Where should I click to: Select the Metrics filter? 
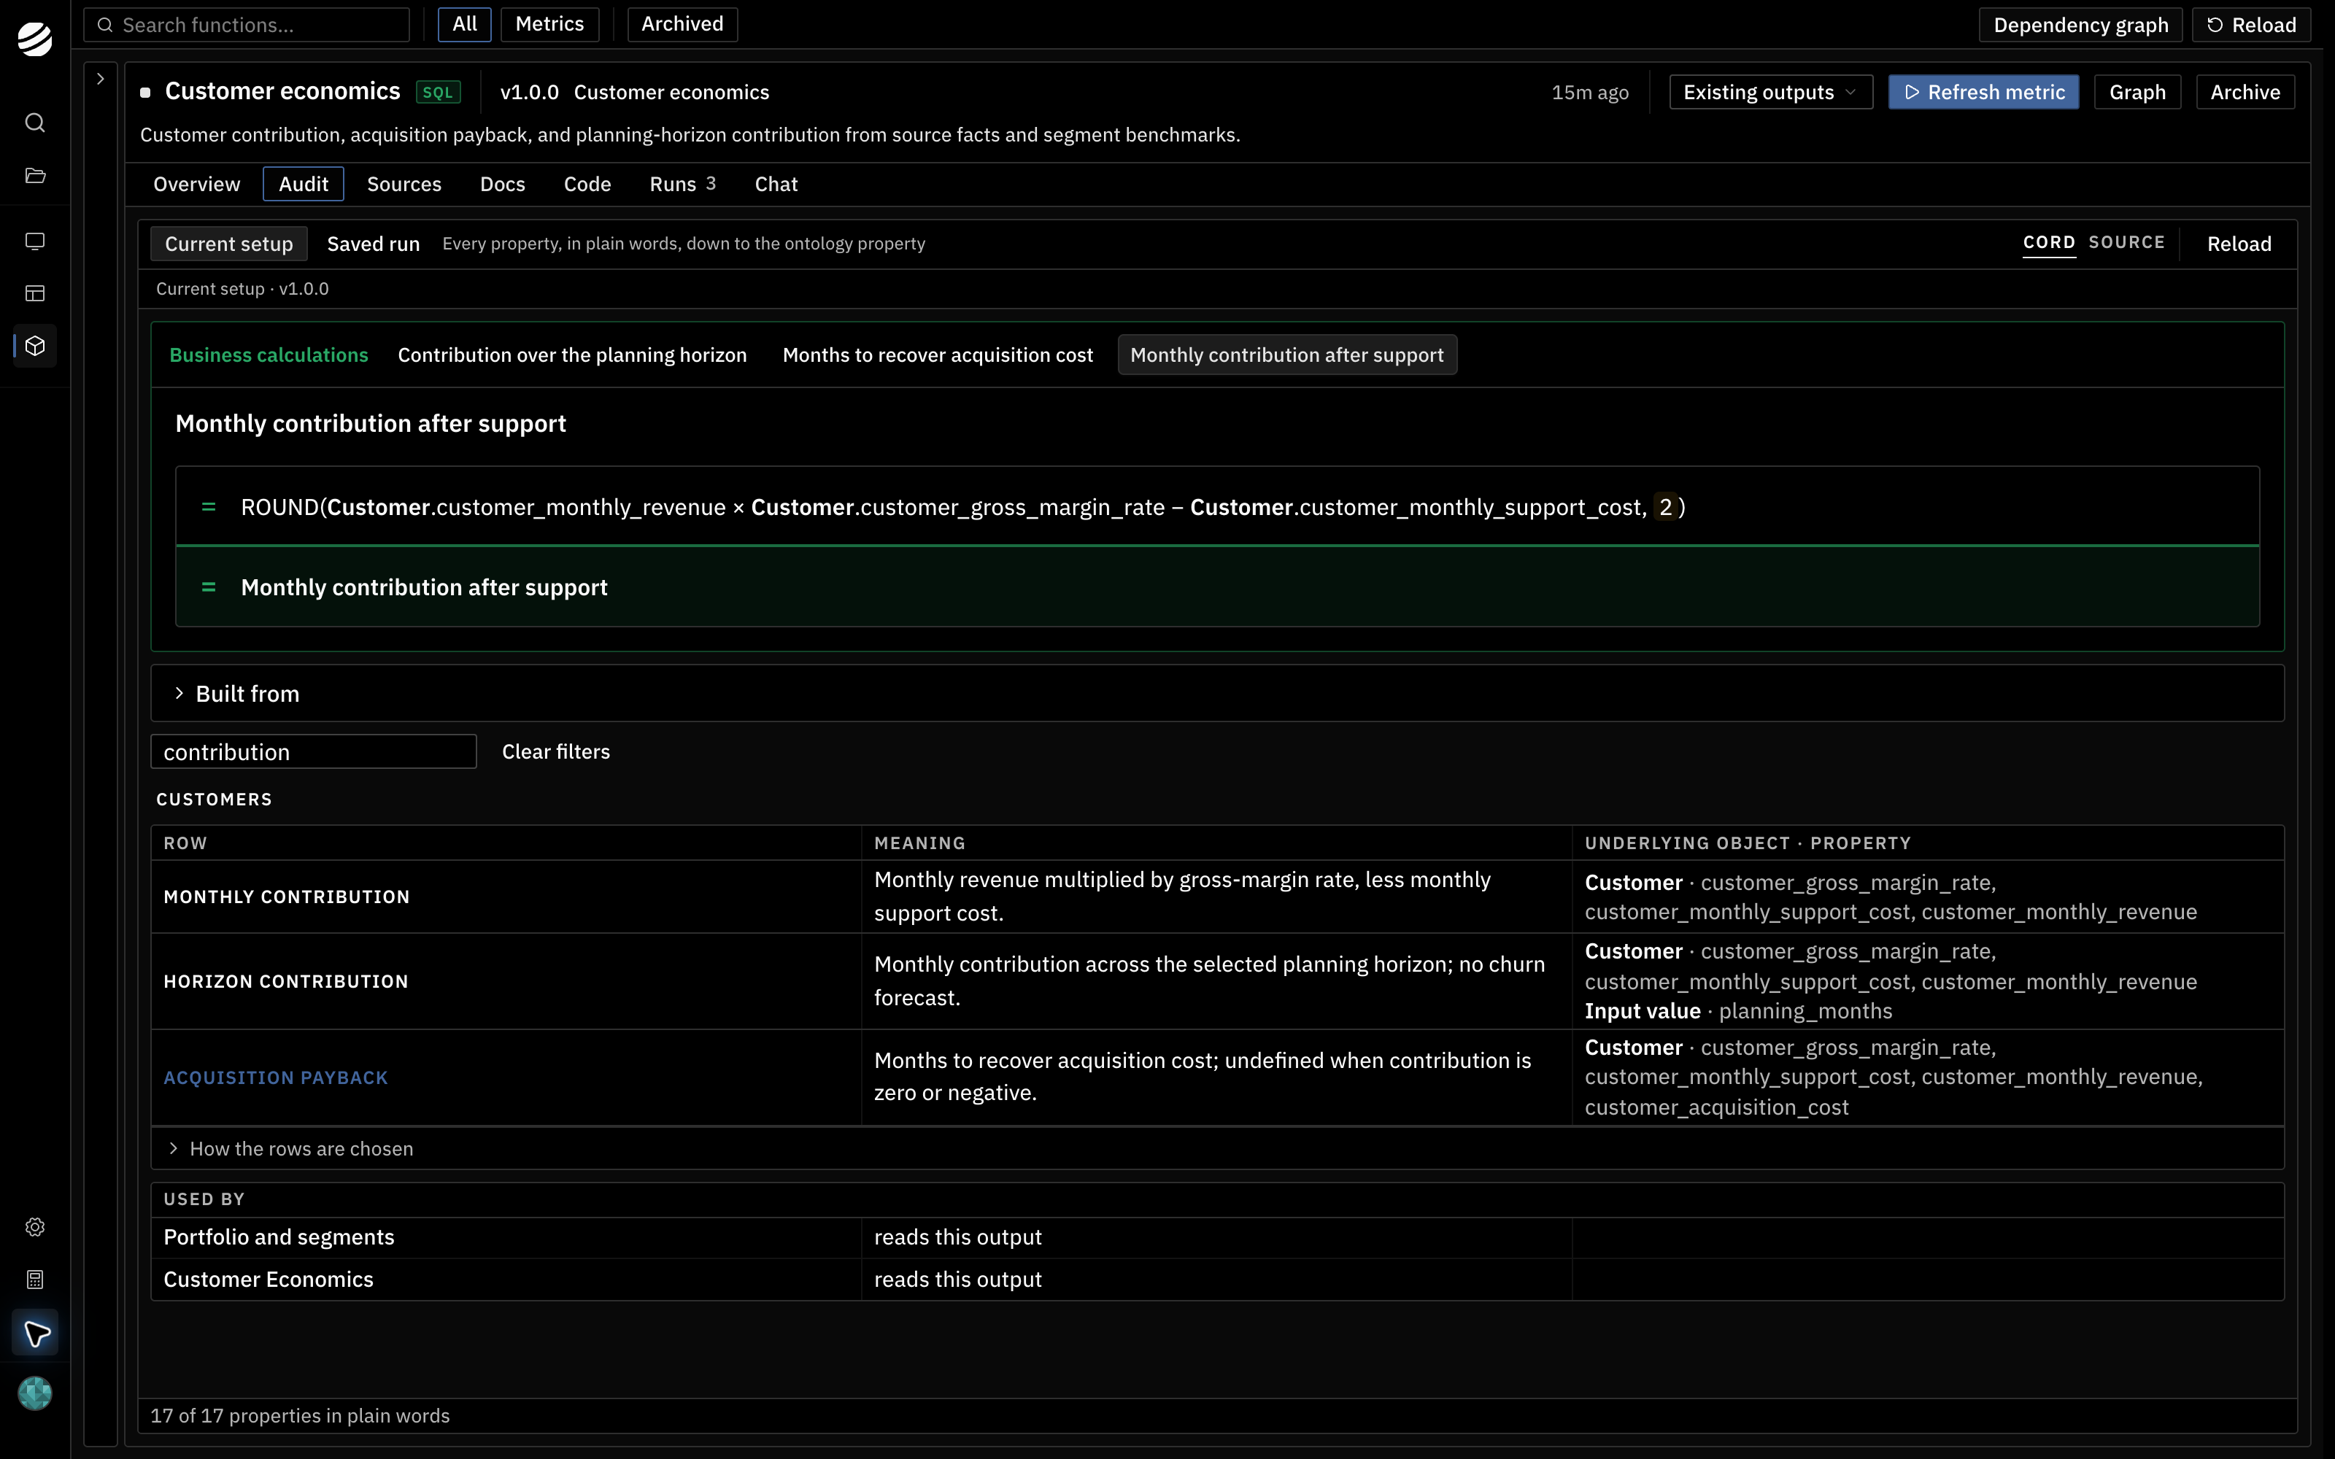[x=550, y=24]
